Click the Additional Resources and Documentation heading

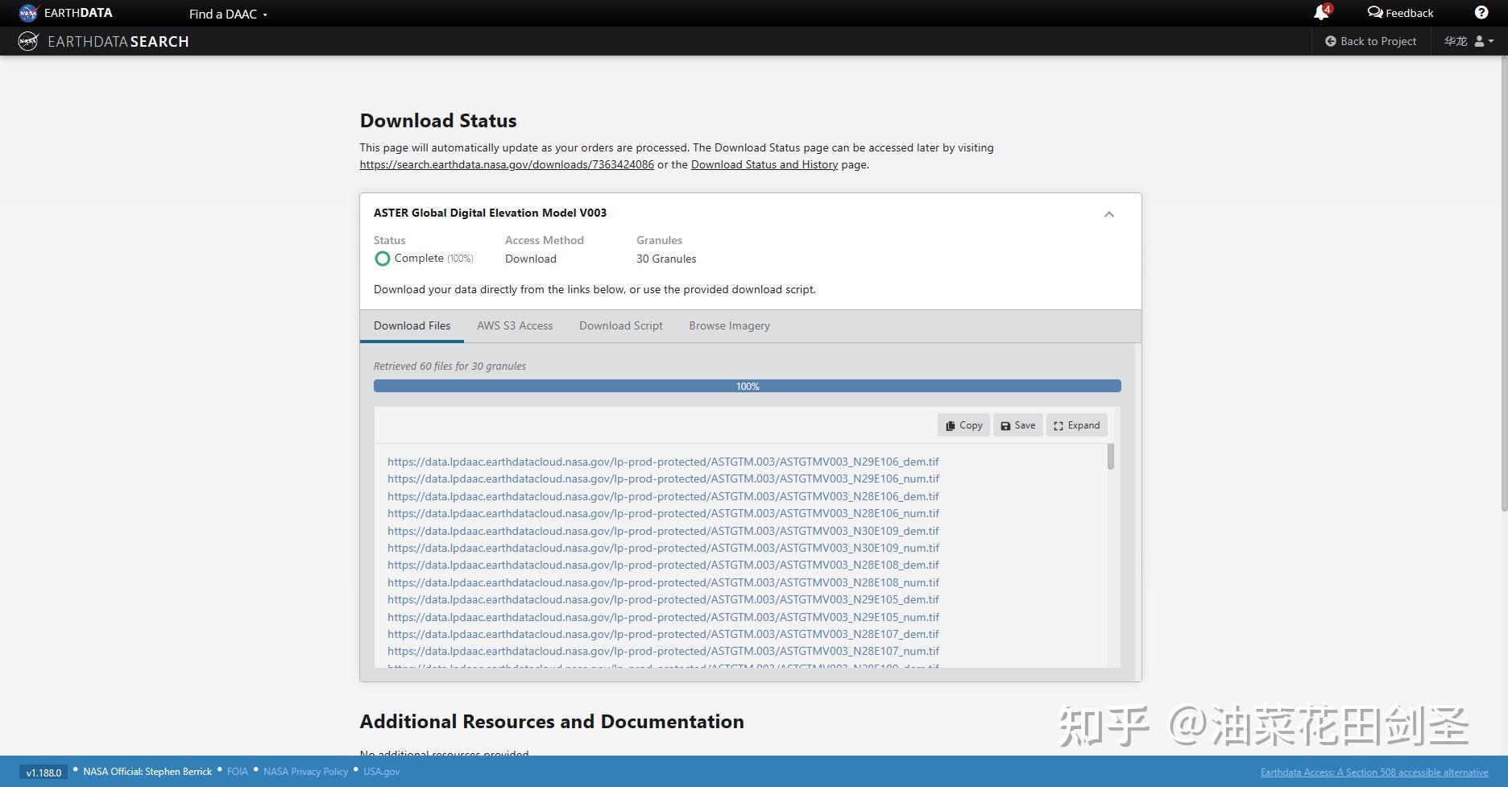click(552, 722)
